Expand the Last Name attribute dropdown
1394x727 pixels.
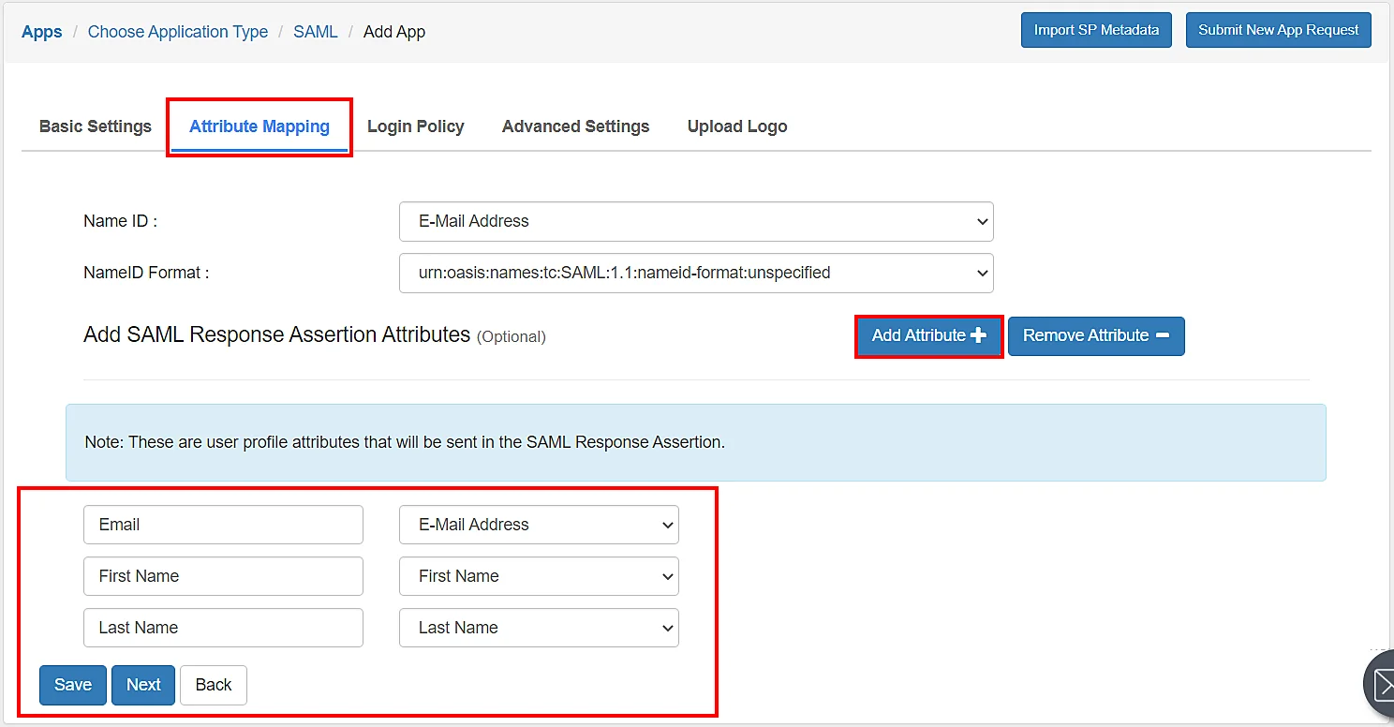pos(539,628)
